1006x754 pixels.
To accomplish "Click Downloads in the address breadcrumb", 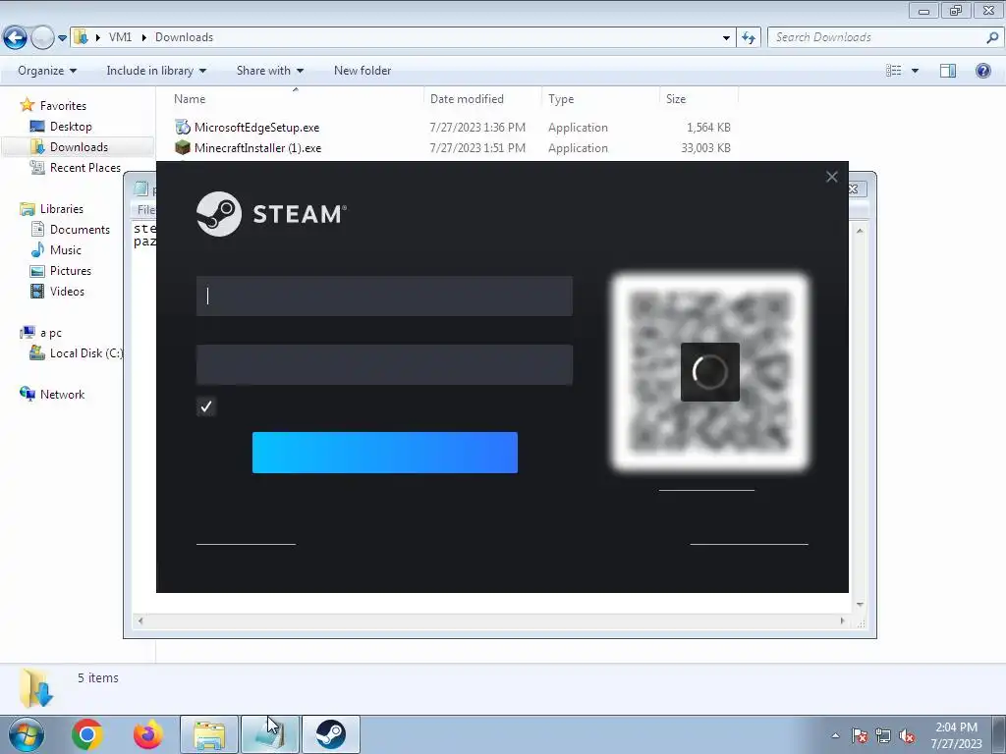I will [x=184, y=37].
